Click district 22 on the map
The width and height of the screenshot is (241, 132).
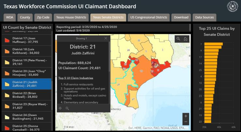(139, 40)
